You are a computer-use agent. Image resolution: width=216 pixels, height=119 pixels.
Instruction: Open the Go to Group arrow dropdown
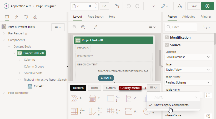pos(207,27)
